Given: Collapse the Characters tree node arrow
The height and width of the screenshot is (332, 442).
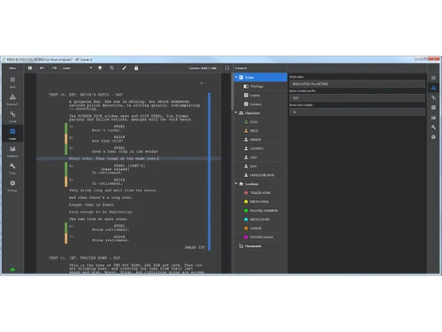Looking at the screenshot, I should [236, 112].
